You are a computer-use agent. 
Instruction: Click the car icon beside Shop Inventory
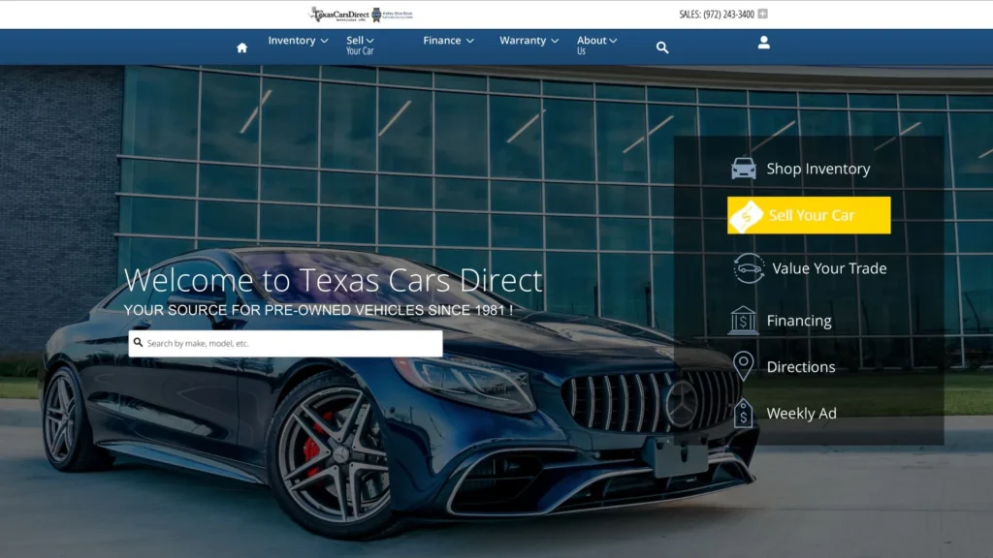click(744, 169)
